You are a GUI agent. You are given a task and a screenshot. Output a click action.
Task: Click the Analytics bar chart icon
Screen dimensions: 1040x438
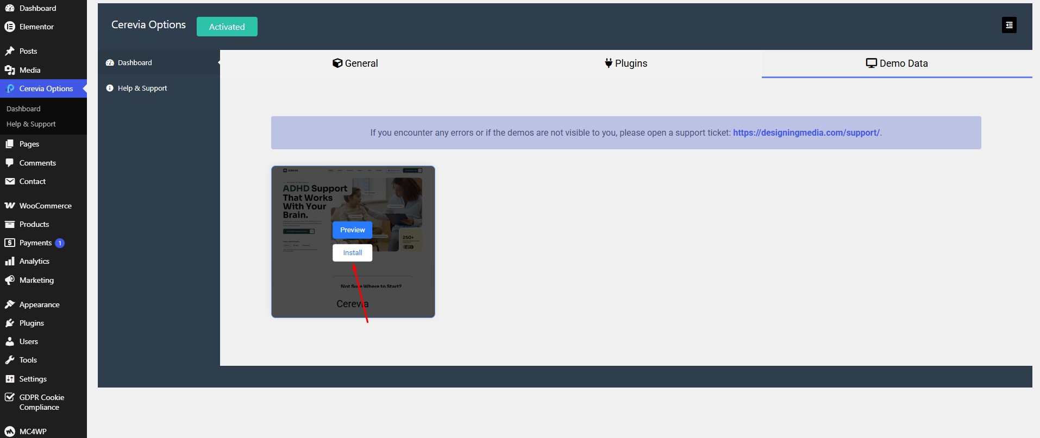(x=10, y=261)
